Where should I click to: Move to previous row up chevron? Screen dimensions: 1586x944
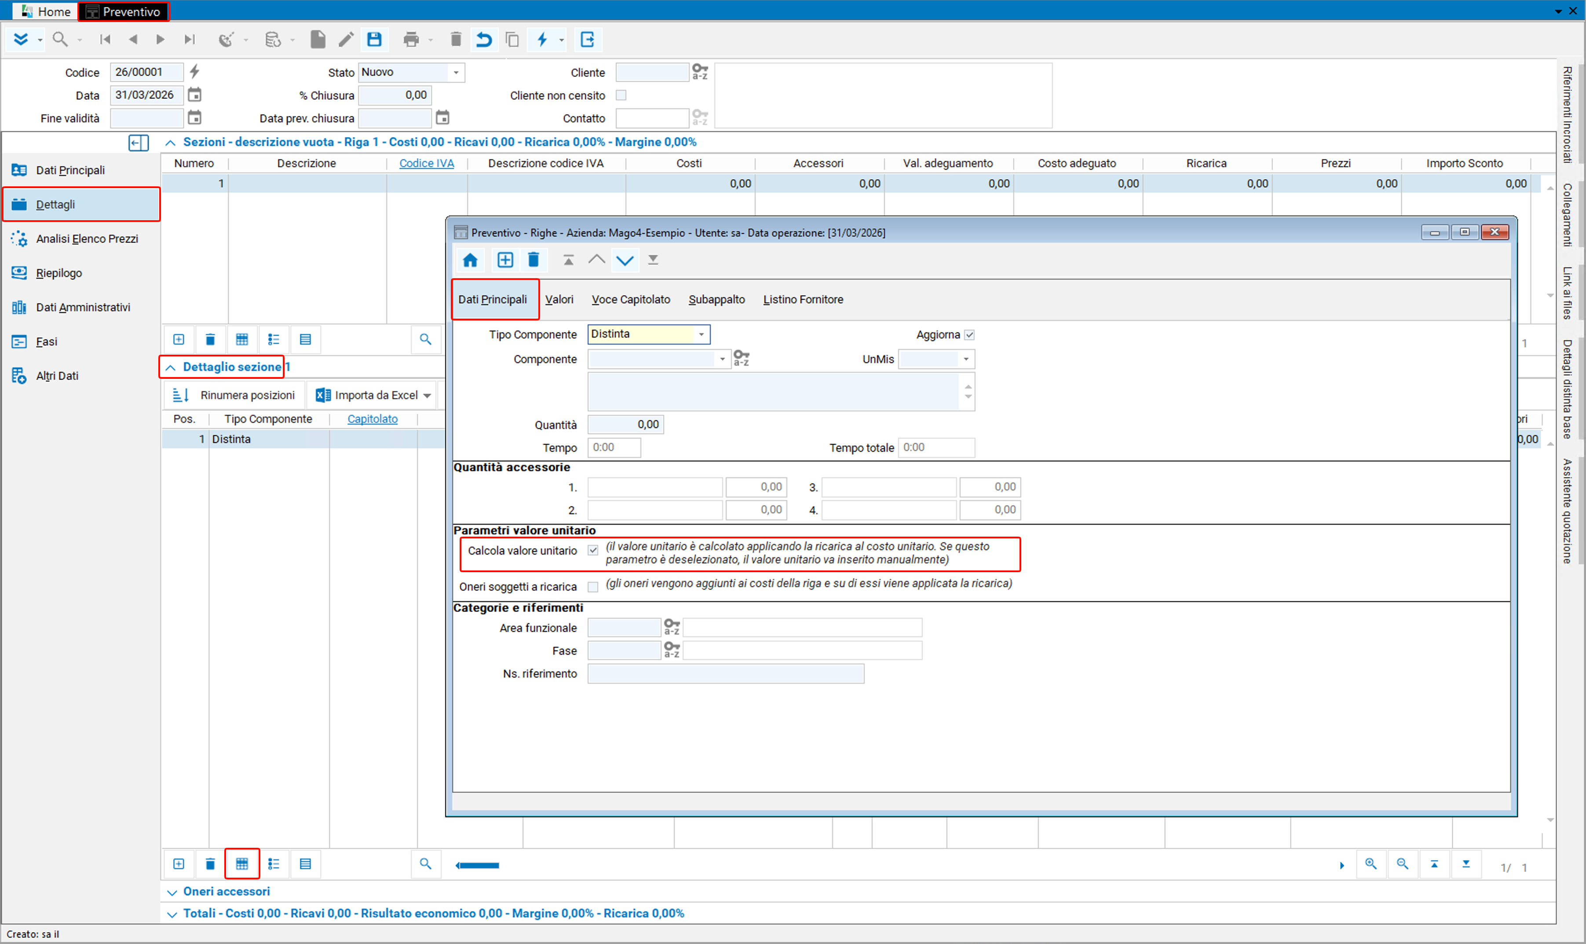point(596,260)
